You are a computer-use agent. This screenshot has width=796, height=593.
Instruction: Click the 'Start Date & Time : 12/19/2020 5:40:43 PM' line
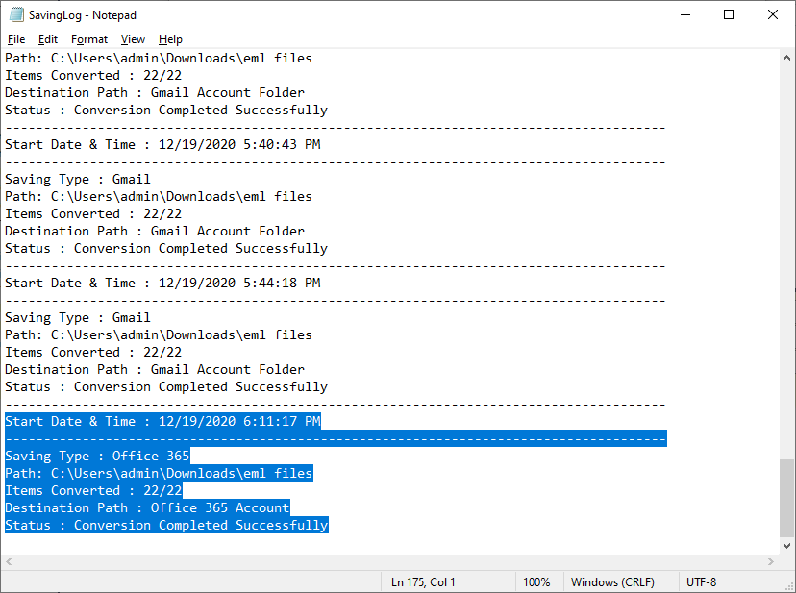162,144
